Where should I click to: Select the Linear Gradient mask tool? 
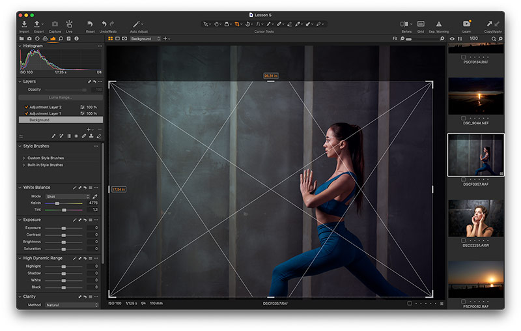coord(69,136)
